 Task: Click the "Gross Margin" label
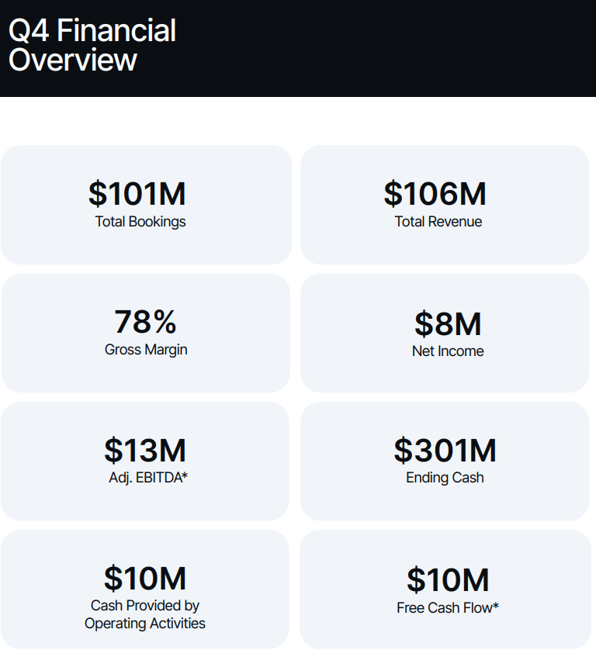(x=146, y=350)
